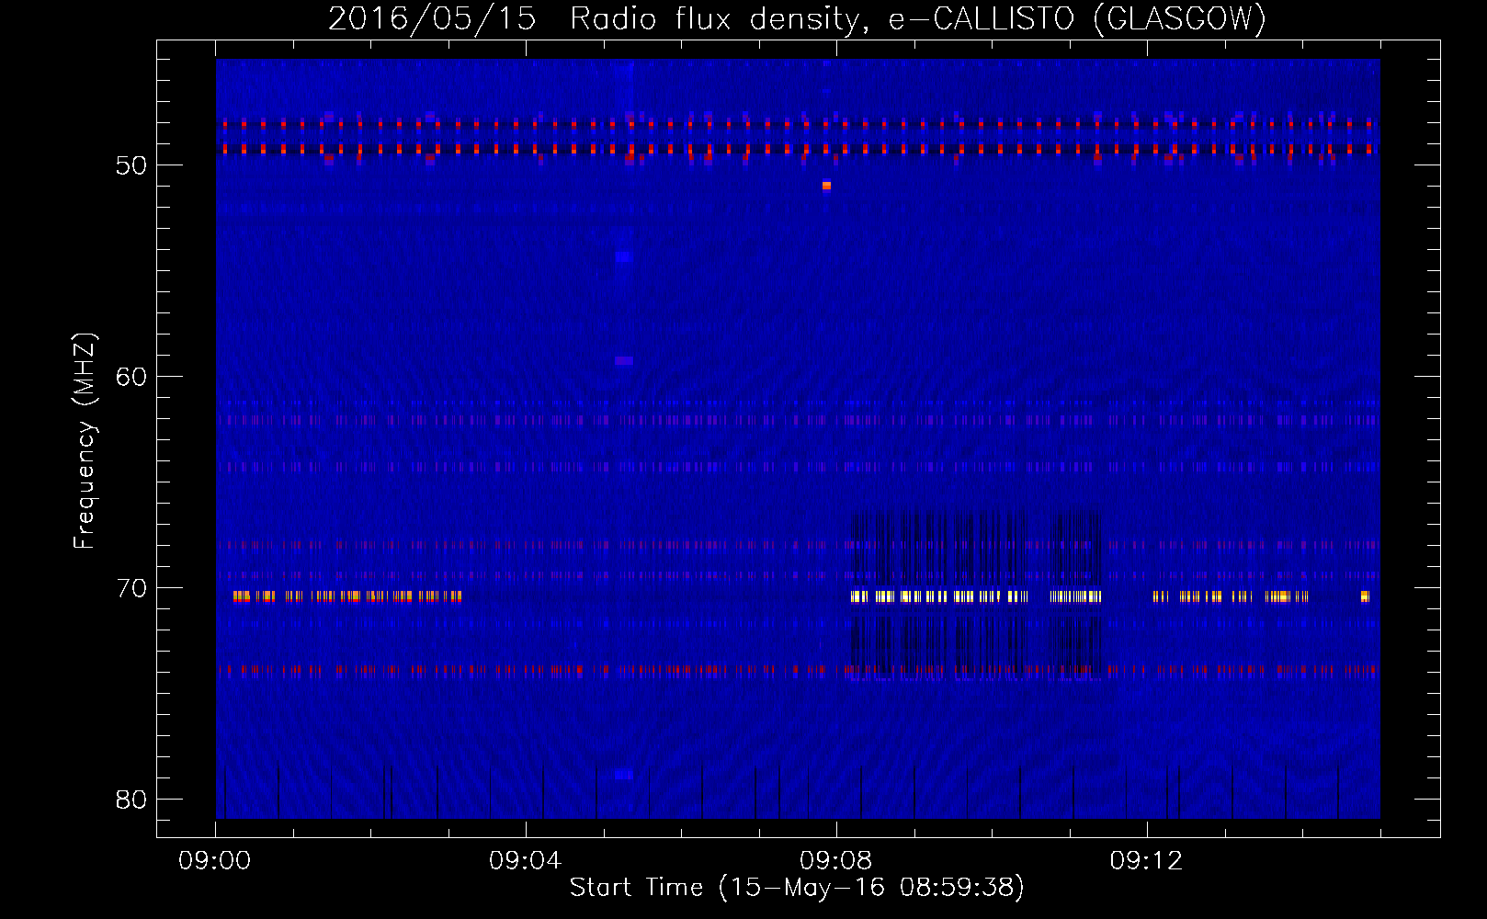Click the '09:08' time tick label
1487x919 pixels.
coord(836,861)
